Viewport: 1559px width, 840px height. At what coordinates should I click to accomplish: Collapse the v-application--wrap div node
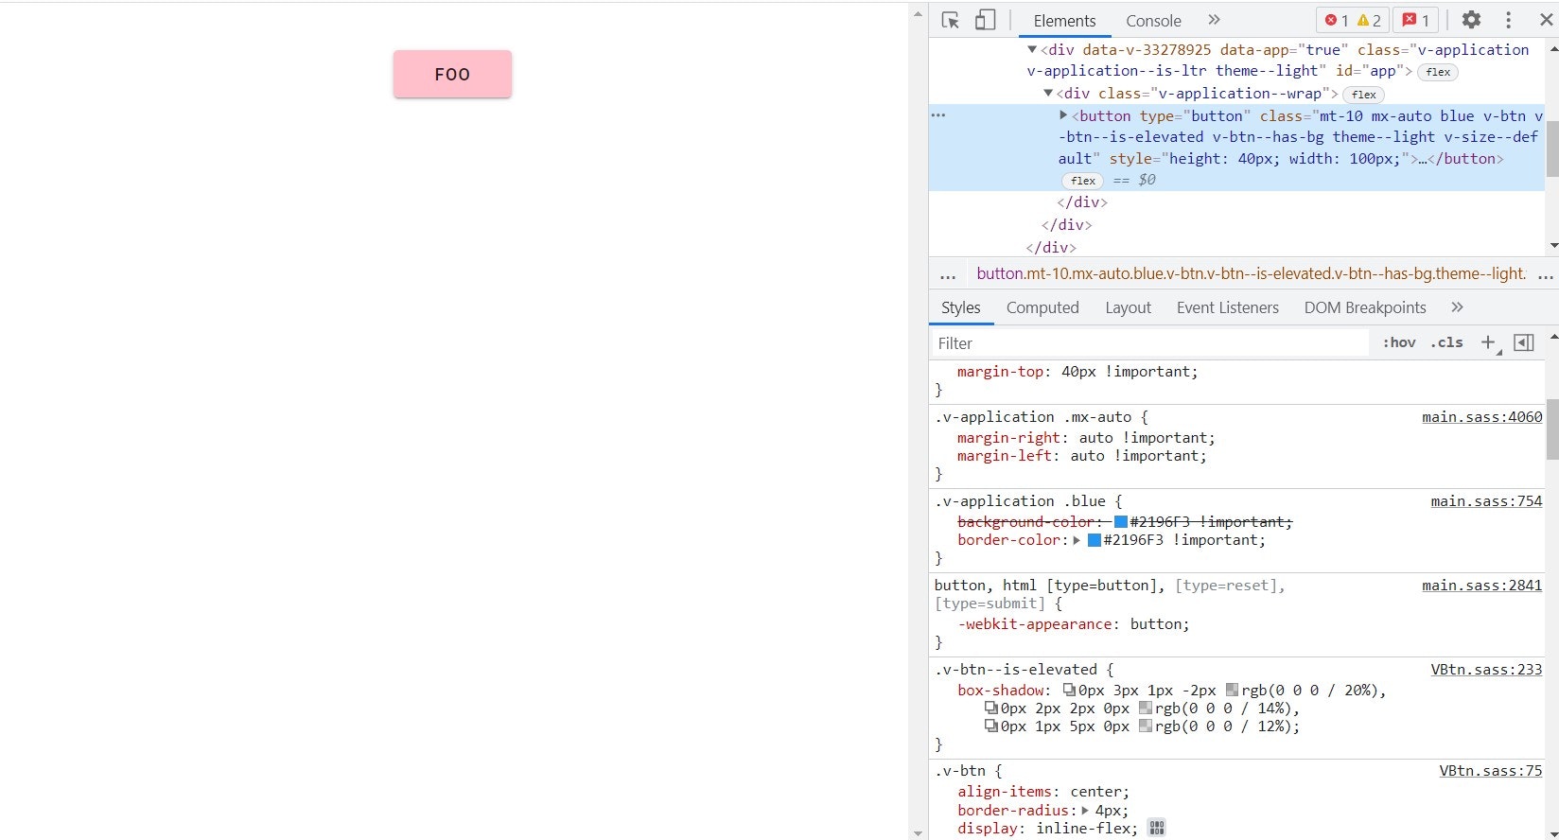[1047, 93]
